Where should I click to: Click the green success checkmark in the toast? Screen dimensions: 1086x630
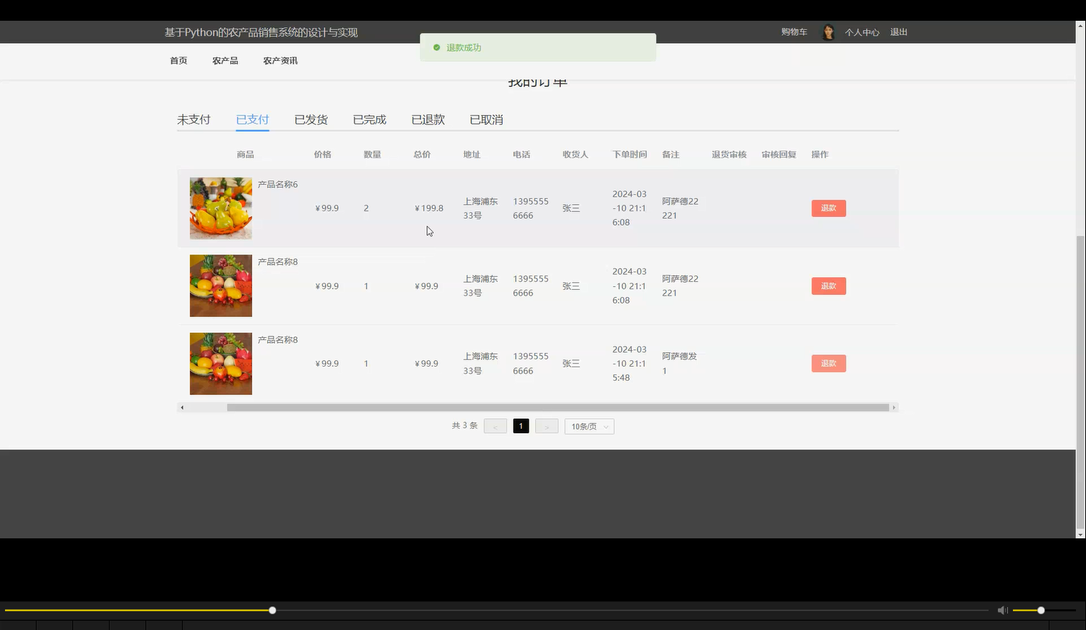point(437,47)
